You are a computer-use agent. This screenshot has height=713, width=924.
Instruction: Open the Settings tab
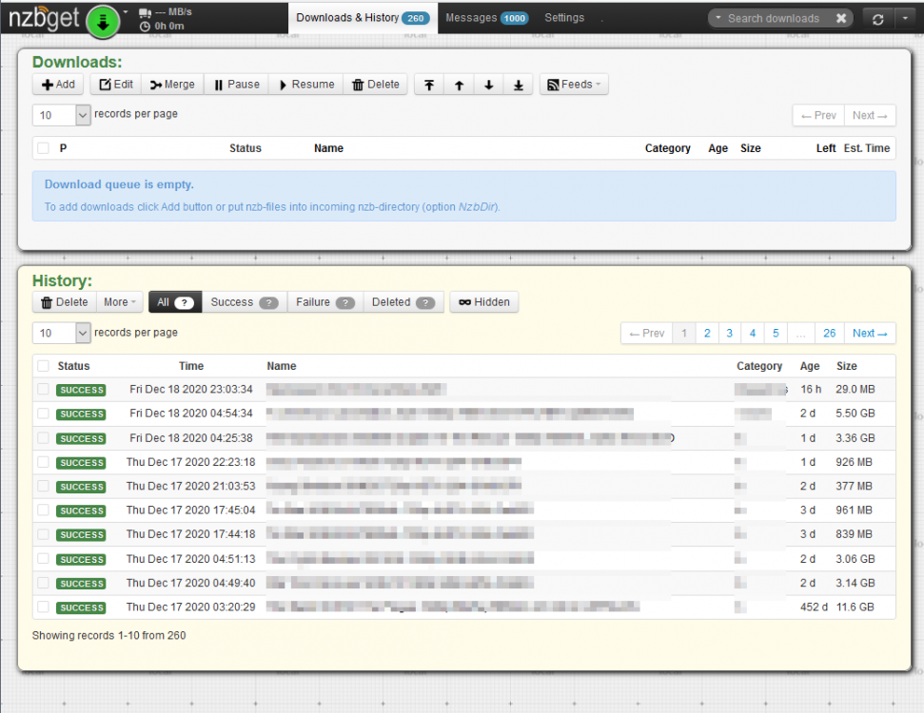(x=564, y=18)
